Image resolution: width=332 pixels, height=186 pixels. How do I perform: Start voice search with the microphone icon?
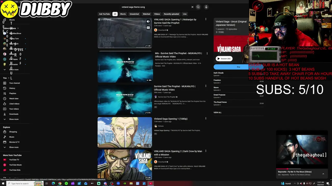coord(206,7)
